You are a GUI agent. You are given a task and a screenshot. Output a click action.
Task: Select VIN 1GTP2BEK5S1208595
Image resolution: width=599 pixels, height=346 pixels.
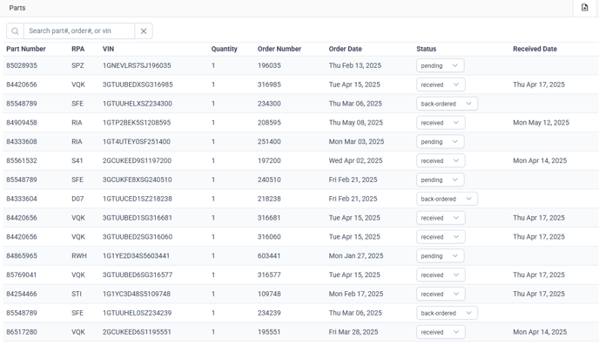pos(137,123)
